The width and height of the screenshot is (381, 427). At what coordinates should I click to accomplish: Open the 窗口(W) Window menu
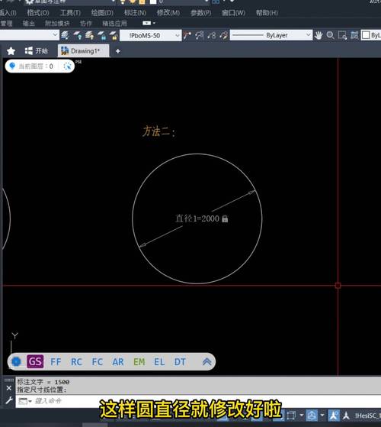point(233,13)
